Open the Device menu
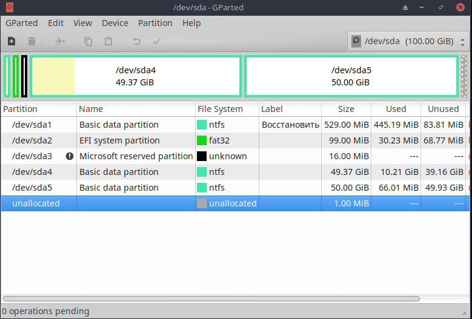Viewport: 472px width, 319px height. click(x=115, y=23)
